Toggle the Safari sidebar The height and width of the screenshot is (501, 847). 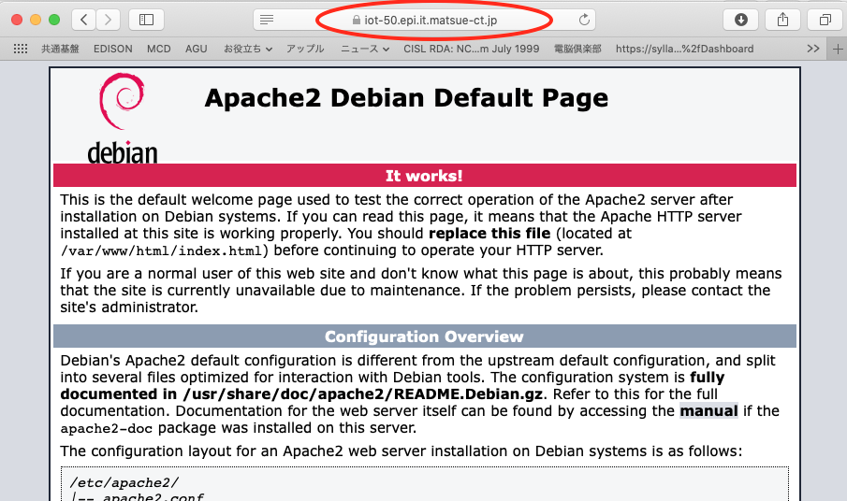point(146,20)
